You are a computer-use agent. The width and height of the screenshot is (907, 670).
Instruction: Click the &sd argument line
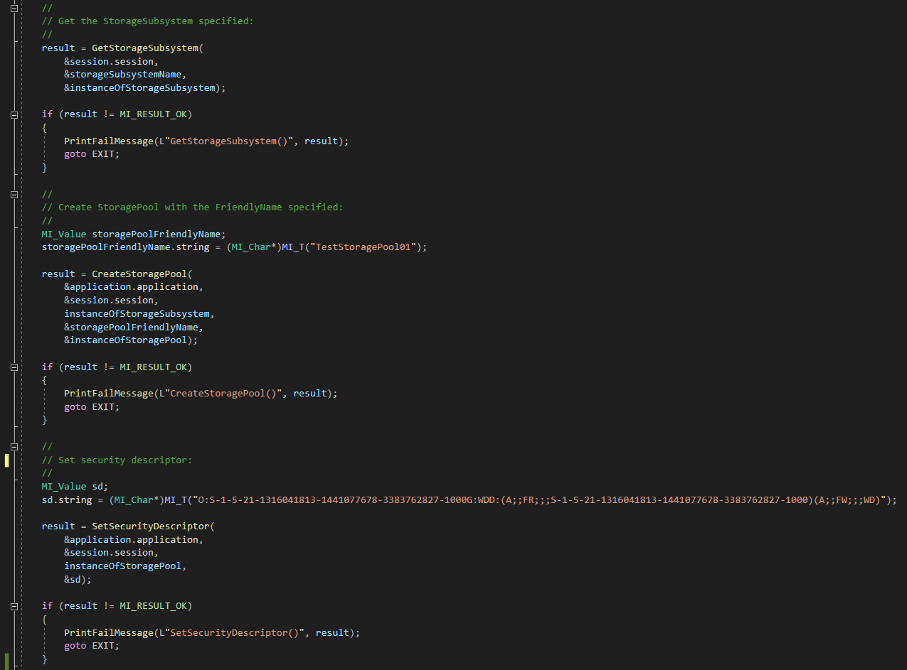[78, 580]
